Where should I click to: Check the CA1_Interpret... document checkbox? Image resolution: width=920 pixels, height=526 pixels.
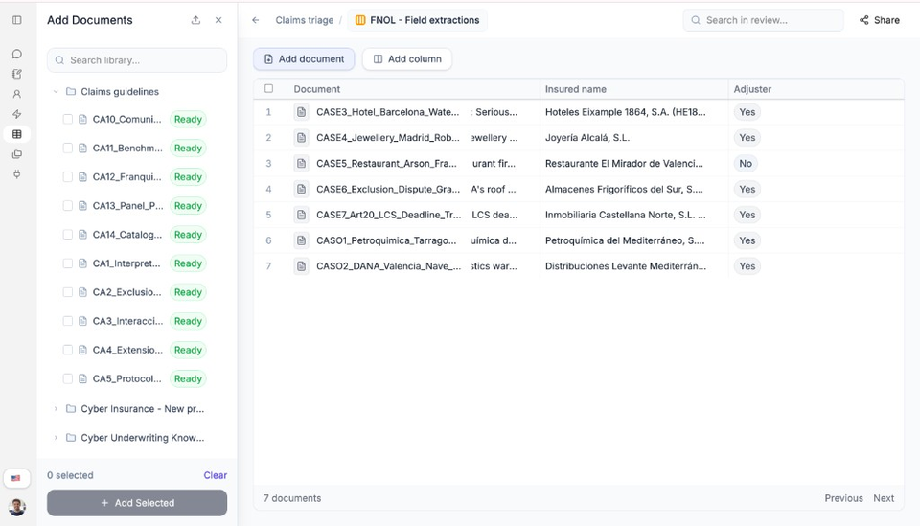[67, 263]
